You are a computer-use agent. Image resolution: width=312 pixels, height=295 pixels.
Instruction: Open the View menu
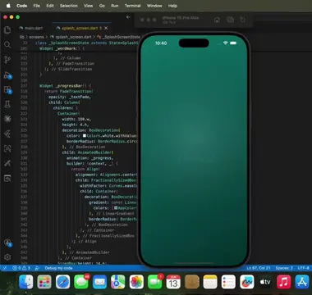point(88,6)
